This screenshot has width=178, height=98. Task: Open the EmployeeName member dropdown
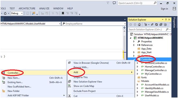click(x=94, y=24)
